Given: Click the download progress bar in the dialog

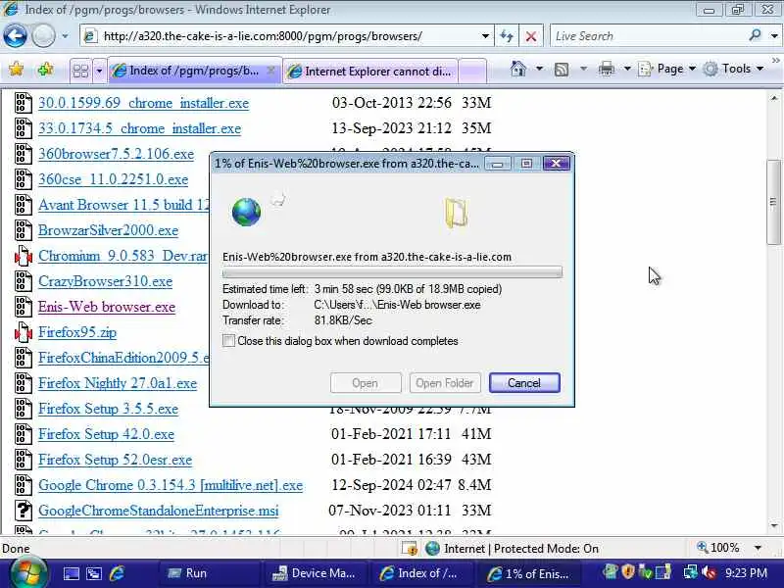Looking at the screenshot, I should click(x=393, y=273).
